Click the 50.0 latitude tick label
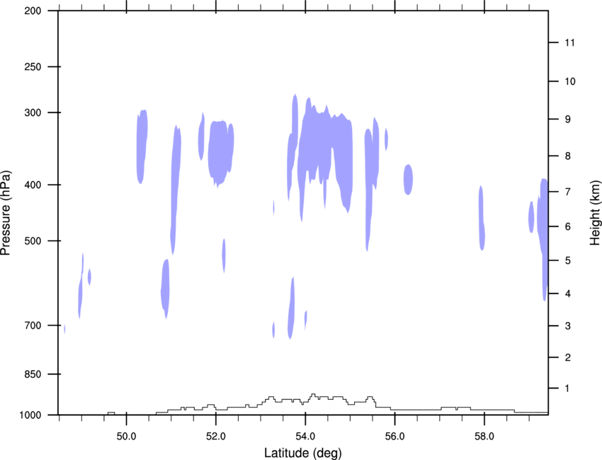 coord(126,437)
